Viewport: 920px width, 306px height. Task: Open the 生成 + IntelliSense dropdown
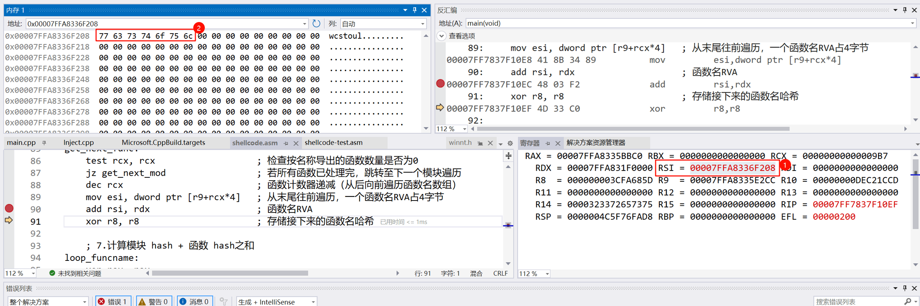coord(276,302)
